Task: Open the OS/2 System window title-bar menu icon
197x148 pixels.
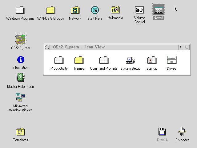Action: point(47,47)
